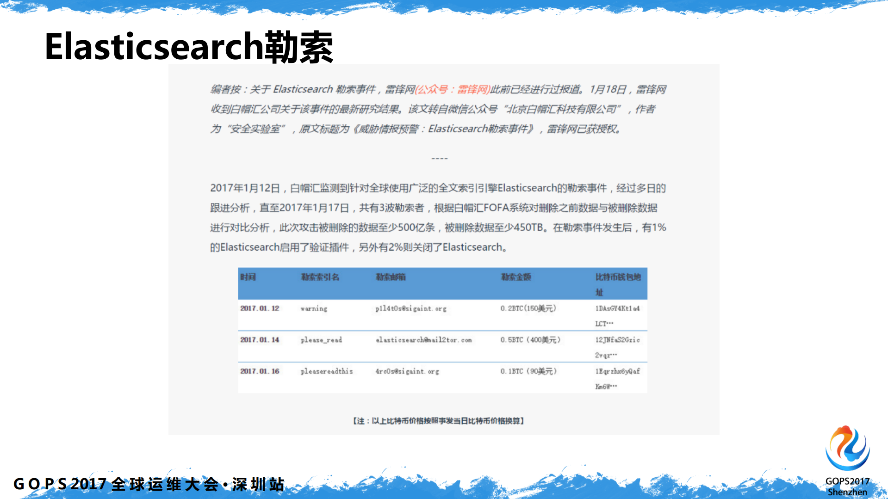This screenshot has width=888, height=499.
Task: Select the date cell 2017.01.16
Action: [259, 371]
